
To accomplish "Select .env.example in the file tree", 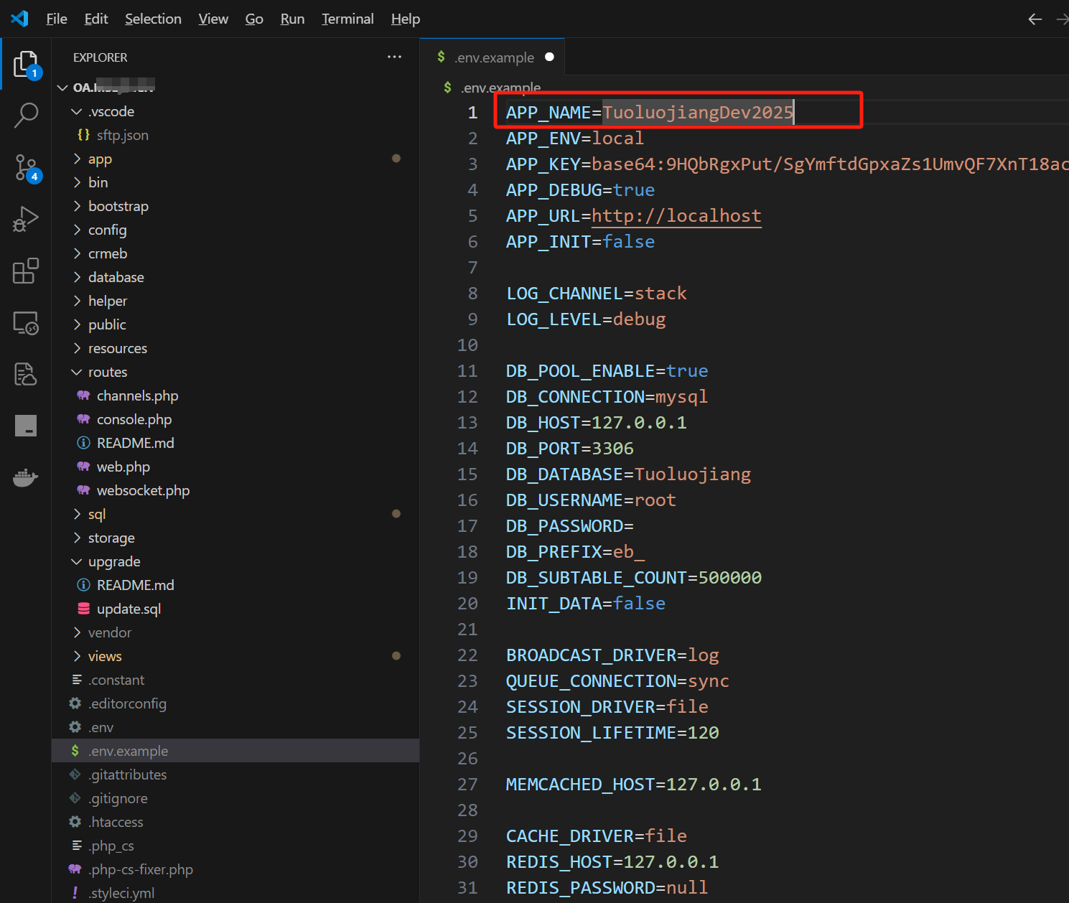I will 235,751.
